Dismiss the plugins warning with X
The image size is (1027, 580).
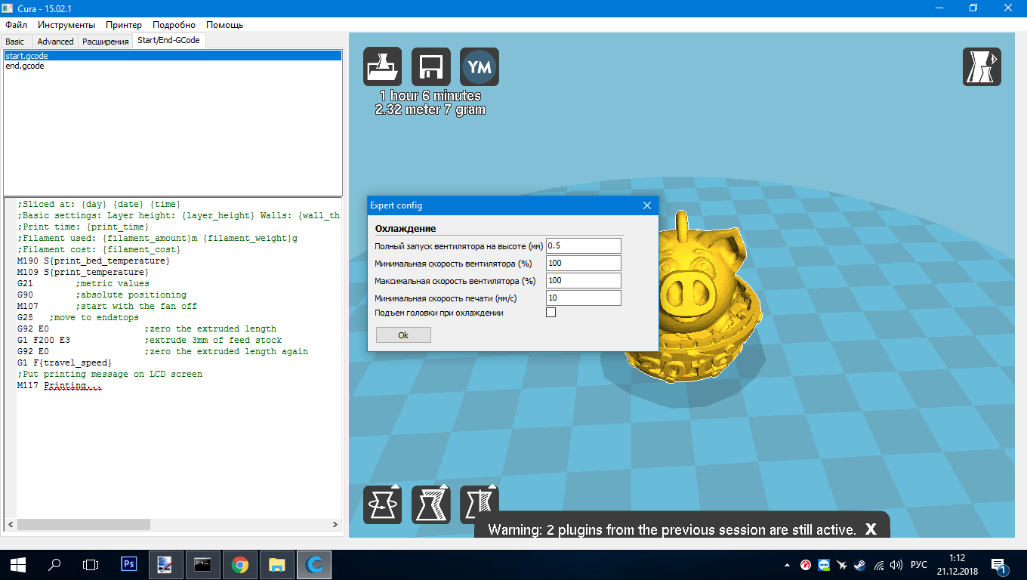[871, 529]
